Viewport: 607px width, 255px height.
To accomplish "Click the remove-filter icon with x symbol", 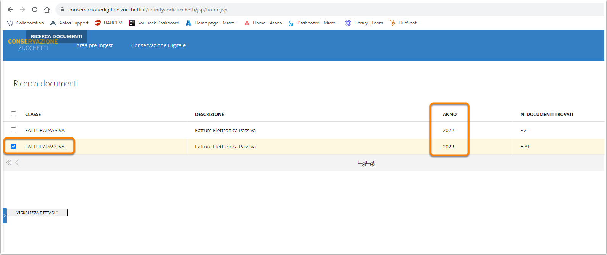I will [x=362, y=164].
